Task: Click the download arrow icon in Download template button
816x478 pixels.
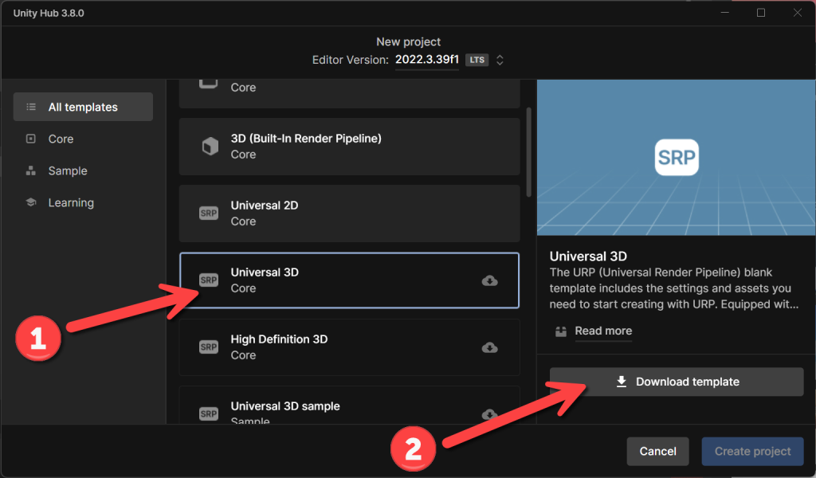Action: [622, 382]
